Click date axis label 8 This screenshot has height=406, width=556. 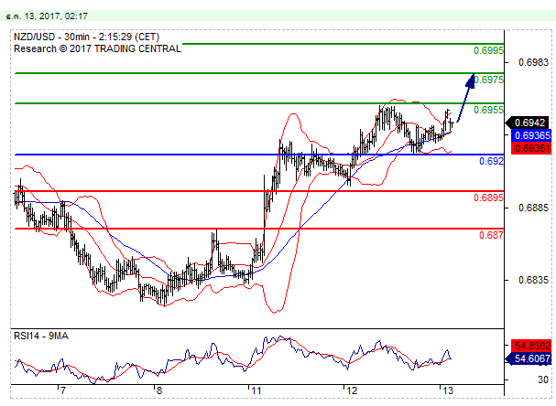tap(159, 390)
